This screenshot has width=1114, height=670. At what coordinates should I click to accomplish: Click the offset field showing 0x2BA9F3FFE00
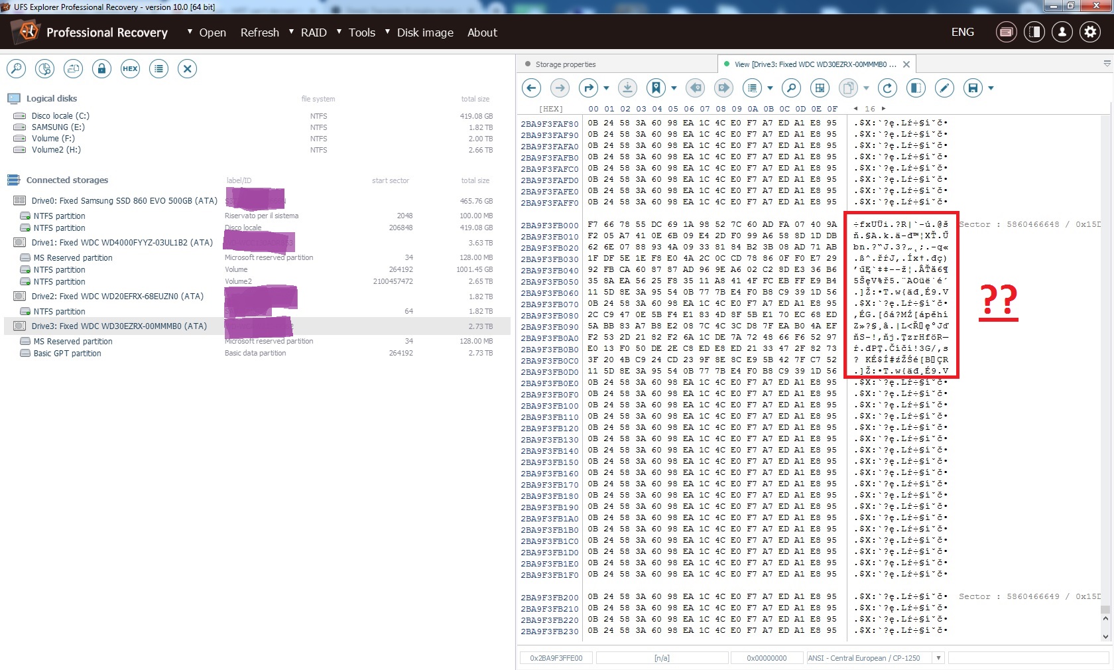556,658
